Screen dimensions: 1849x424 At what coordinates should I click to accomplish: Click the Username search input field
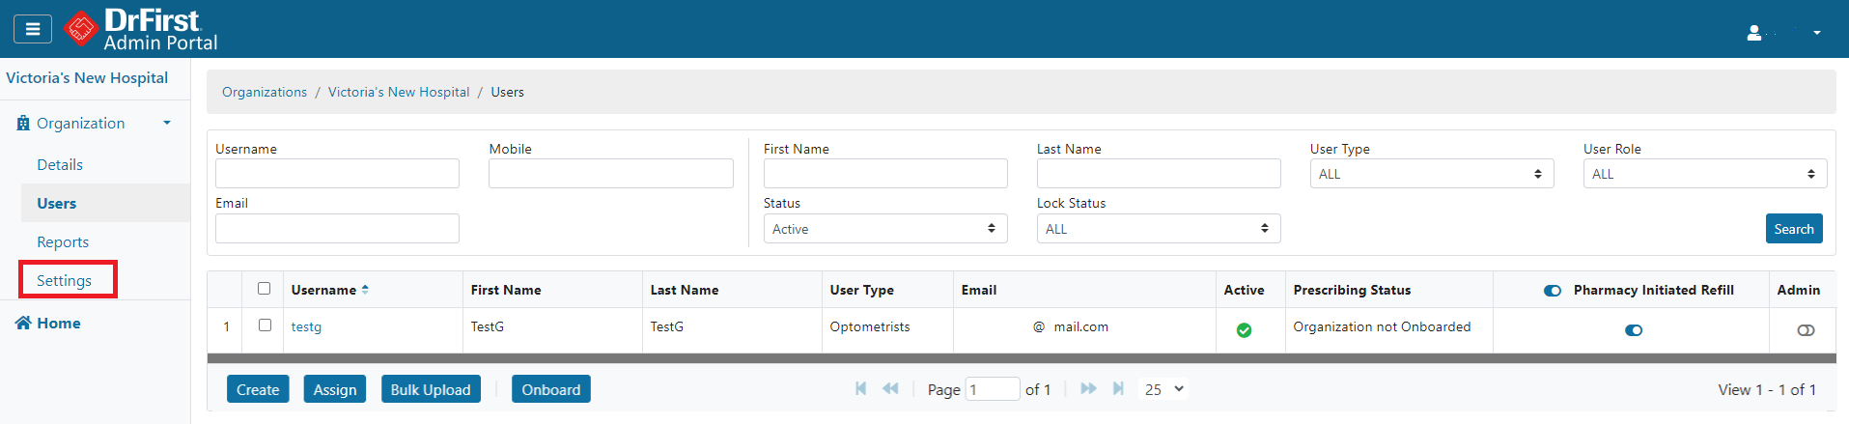point(337,174)
